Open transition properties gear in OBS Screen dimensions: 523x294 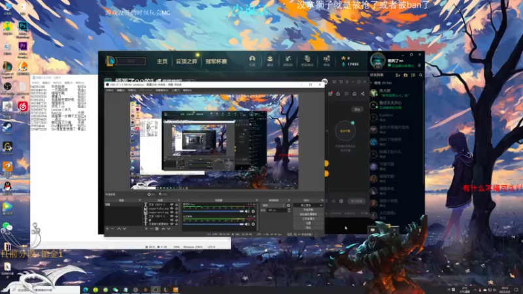[288, 205]
